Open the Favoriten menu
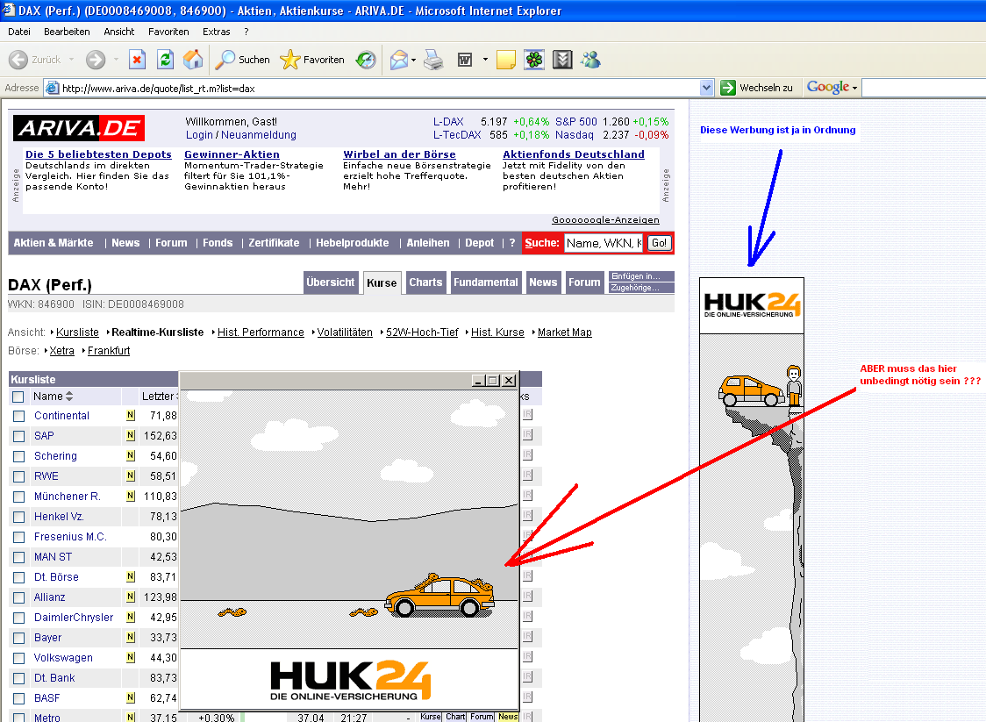Viewport: 986px width, 722px height. click(x=168, y=32)
